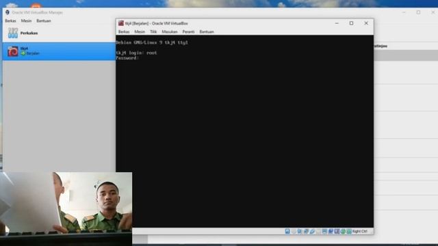Click the webcam video overlay
438x246 pixels.
coord(66,208)
